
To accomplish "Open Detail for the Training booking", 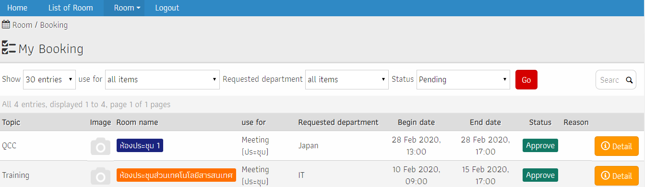I will (617, 176).
